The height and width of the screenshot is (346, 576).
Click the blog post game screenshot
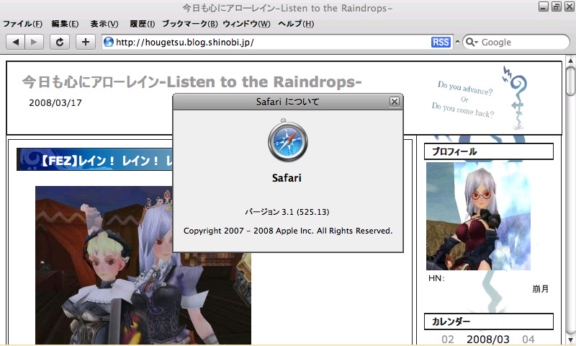[143, 265]
